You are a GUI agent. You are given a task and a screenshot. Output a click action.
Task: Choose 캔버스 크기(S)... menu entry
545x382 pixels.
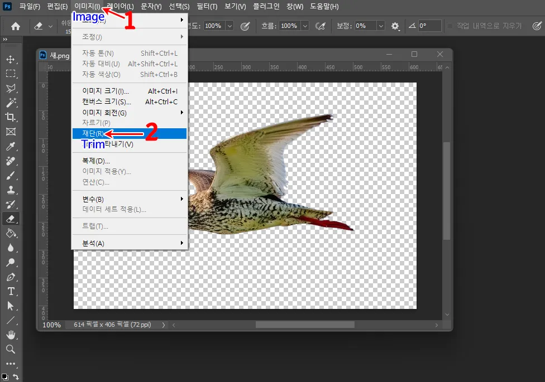click(x=130, y=101)
